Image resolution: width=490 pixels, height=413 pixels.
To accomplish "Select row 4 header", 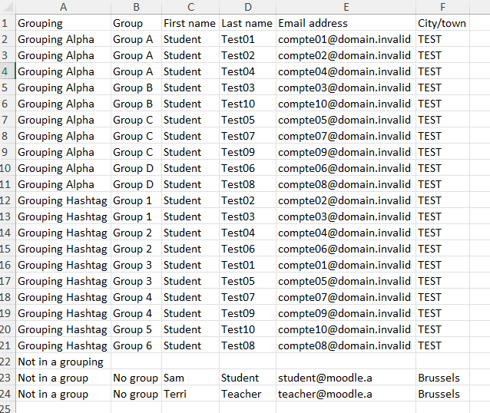I will [x=8, y=71].
